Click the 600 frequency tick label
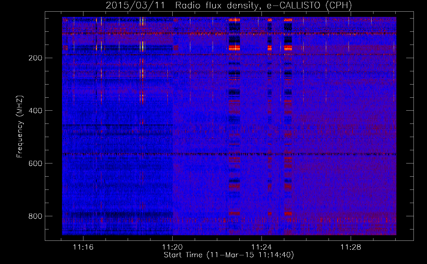The width and height of the screenshot is (427, 264). 35,164
